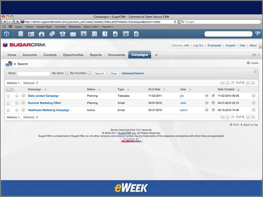Open the Actions dropdown below the table
Viewport: 263px width, 197px height.
point(13,117)
